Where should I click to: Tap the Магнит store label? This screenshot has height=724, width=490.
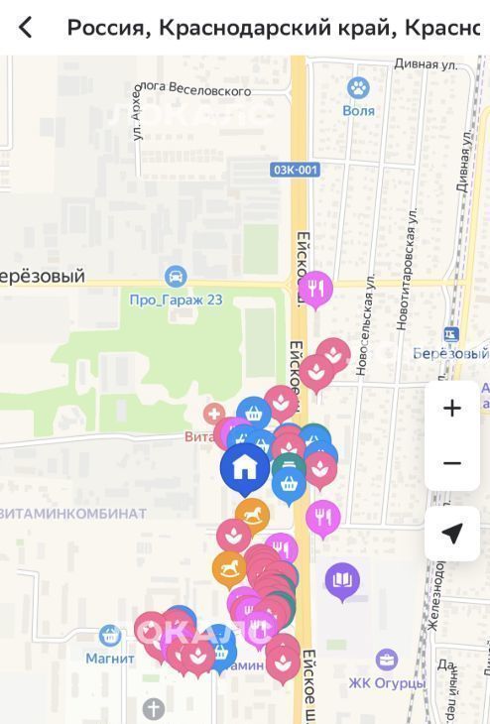[x=110, y=658]
